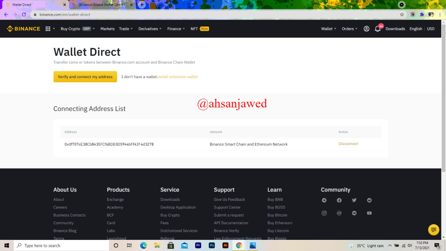Open the Task View button
The image size is (446, 251).
(x=129, y=245)
